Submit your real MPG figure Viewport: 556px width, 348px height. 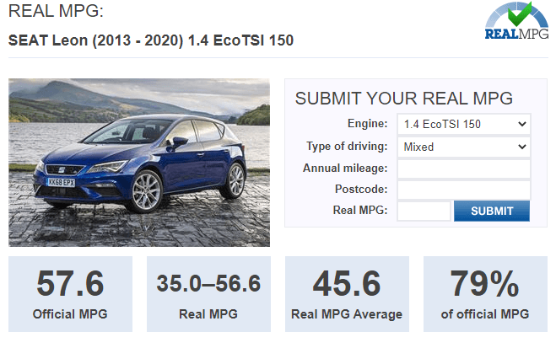(x=492, y=211)
